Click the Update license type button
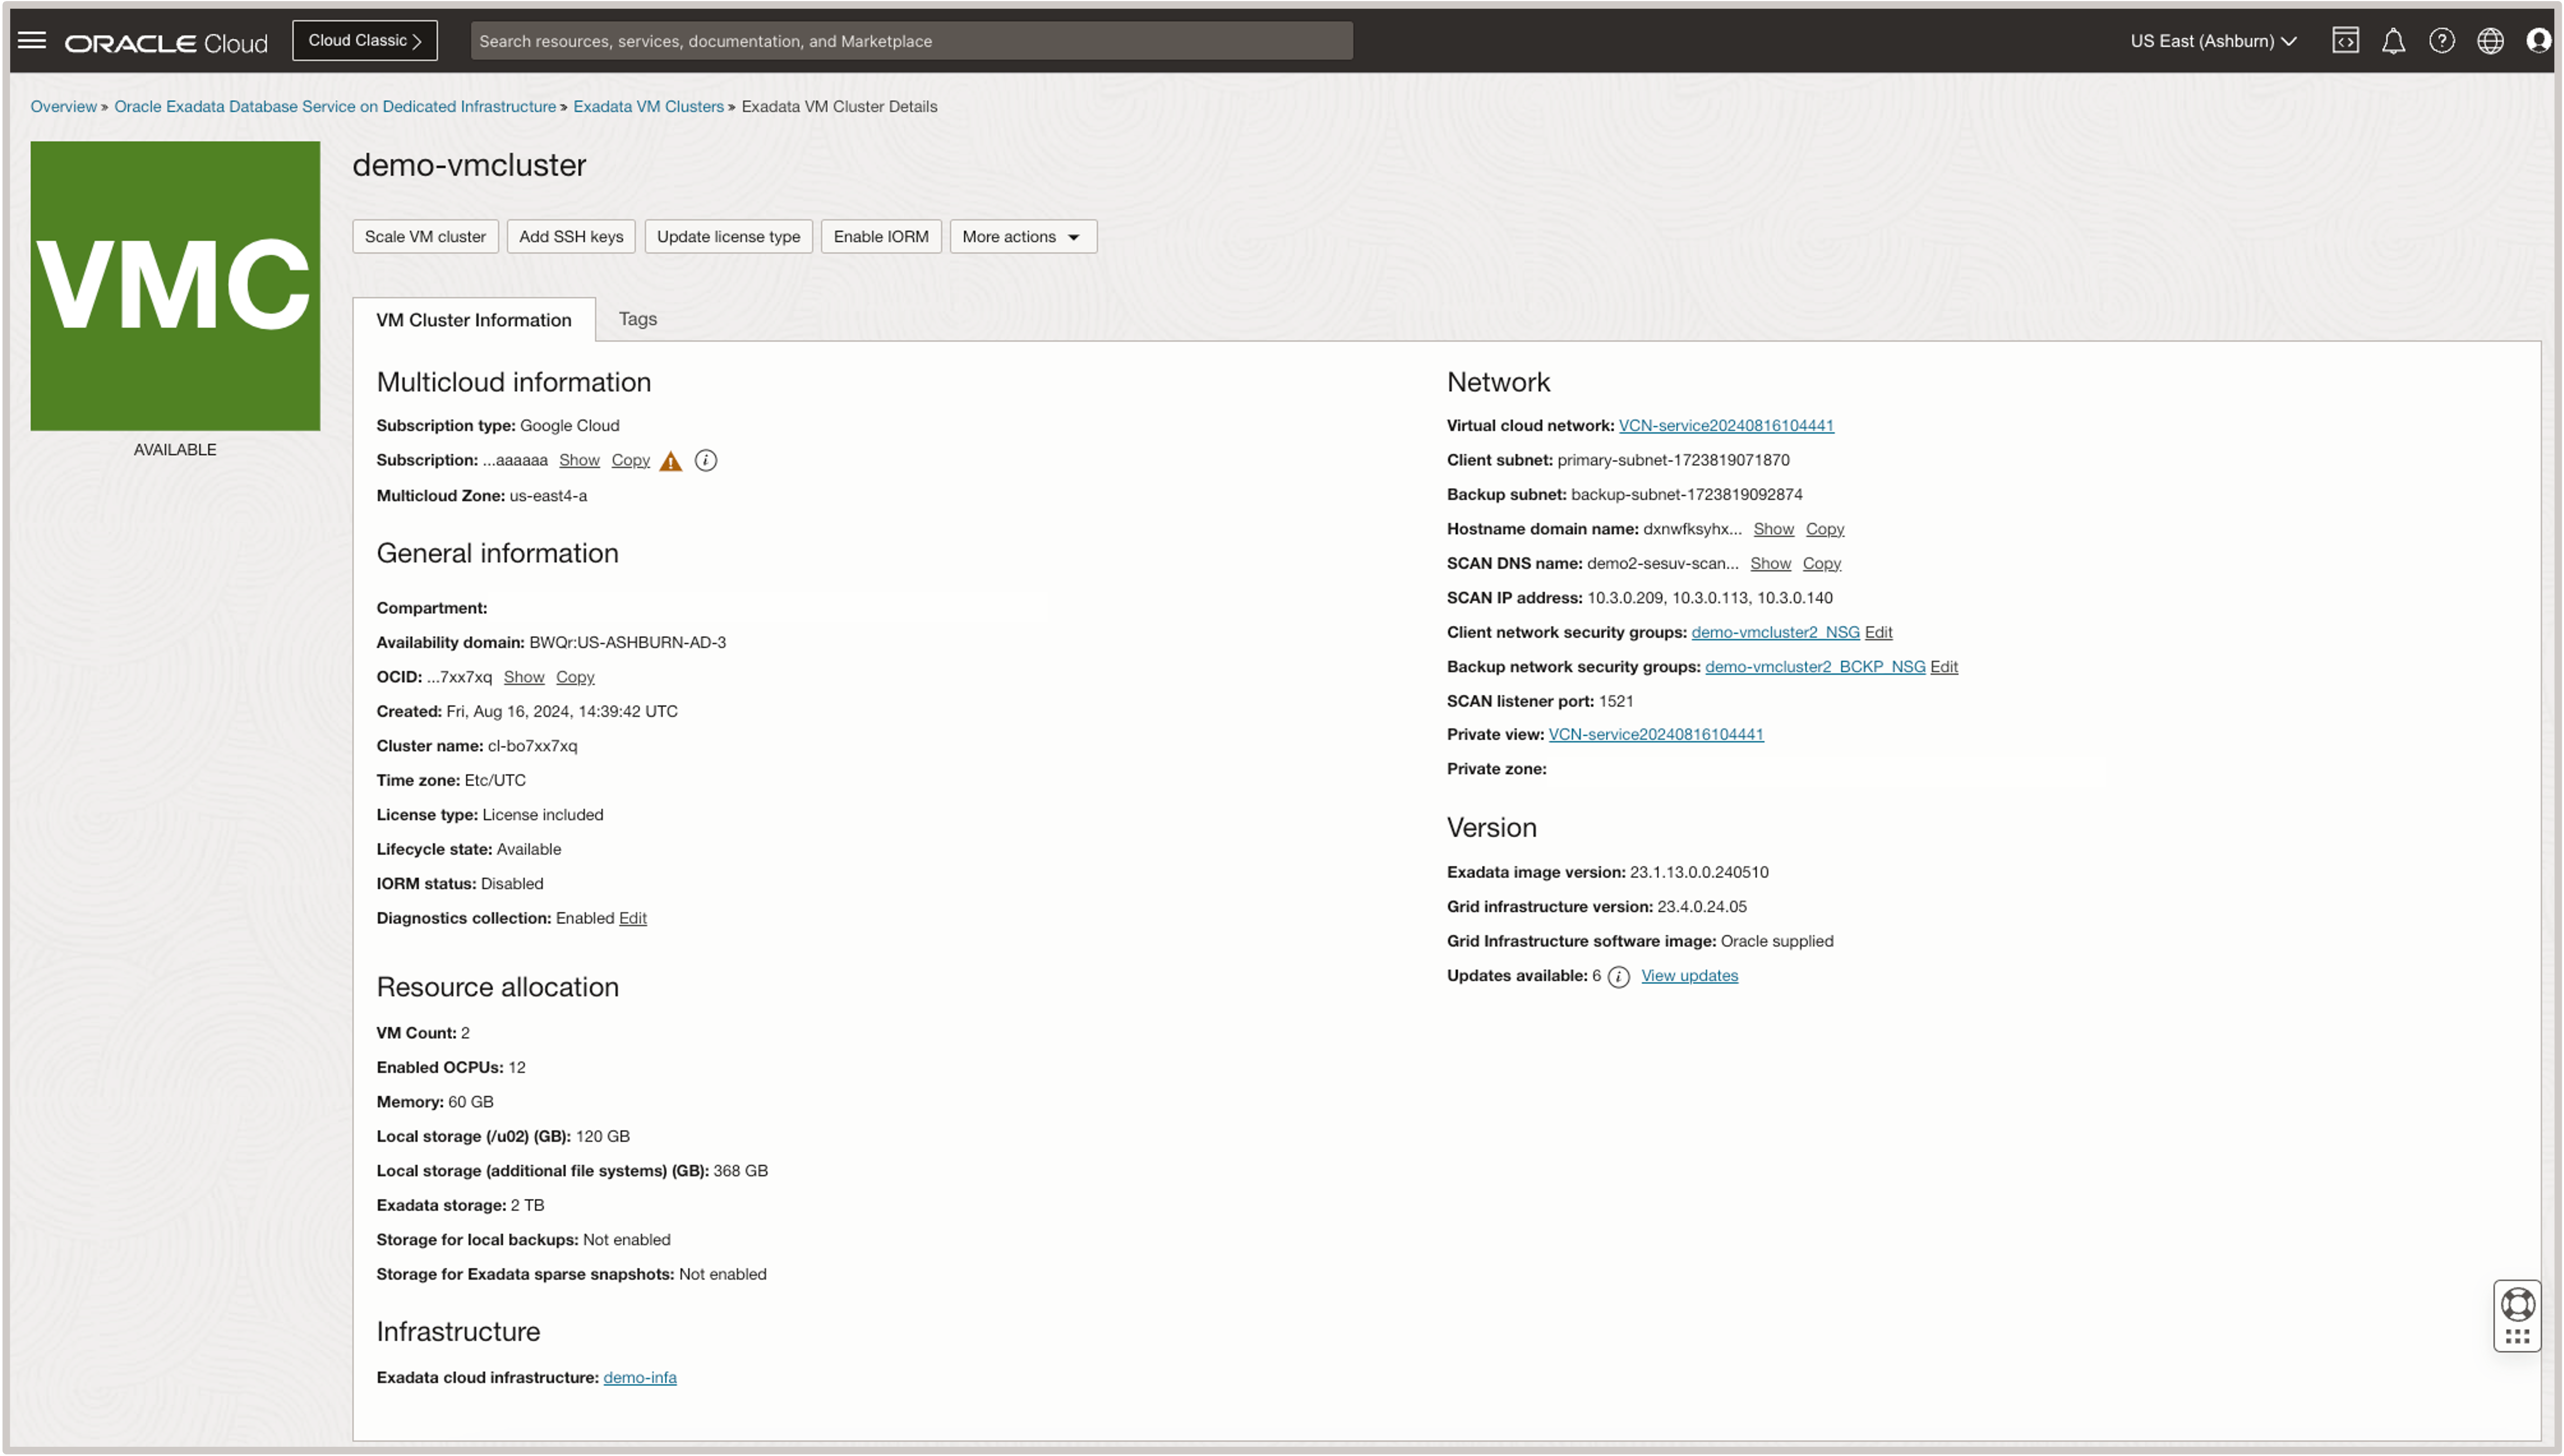Image resolution: width=2564 pixels, height=1456 pixels. [x=727, y=236]
